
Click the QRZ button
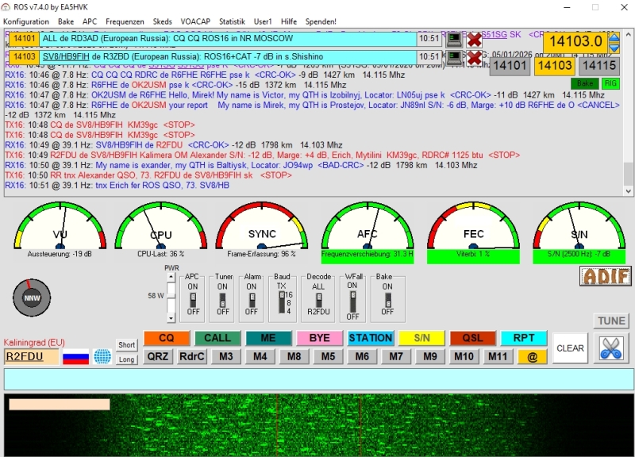[x=157, y=356]
